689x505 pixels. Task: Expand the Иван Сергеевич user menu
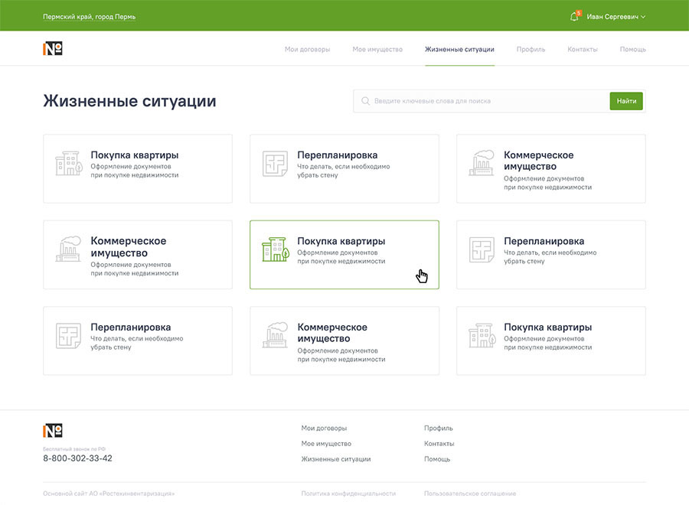click(x=616, y=17)
